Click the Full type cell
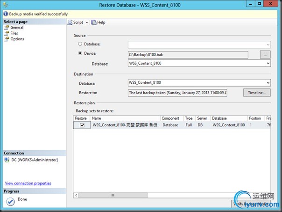The width and height of the screenshot is (282, 212). pos(189,125)
